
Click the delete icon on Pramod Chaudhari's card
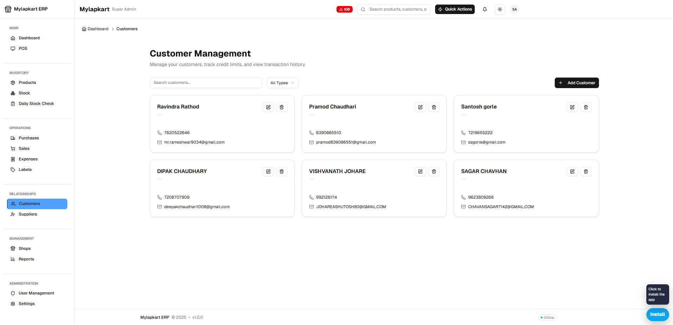point(434,107)
